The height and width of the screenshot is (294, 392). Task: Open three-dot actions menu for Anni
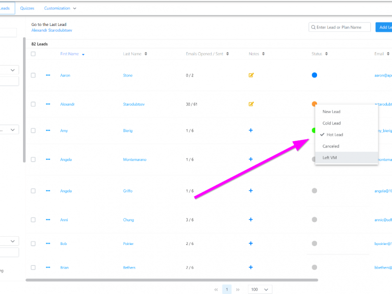coord(48,220)
